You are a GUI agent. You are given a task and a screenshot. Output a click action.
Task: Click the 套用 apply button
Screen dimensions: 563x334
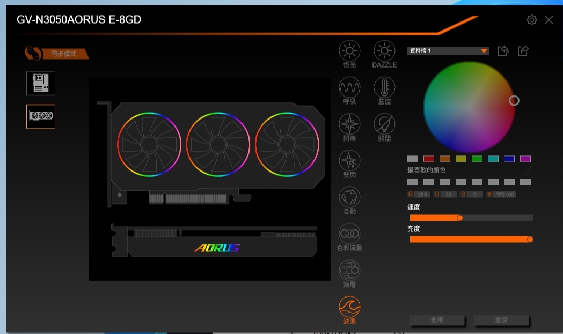coord(437,320)
